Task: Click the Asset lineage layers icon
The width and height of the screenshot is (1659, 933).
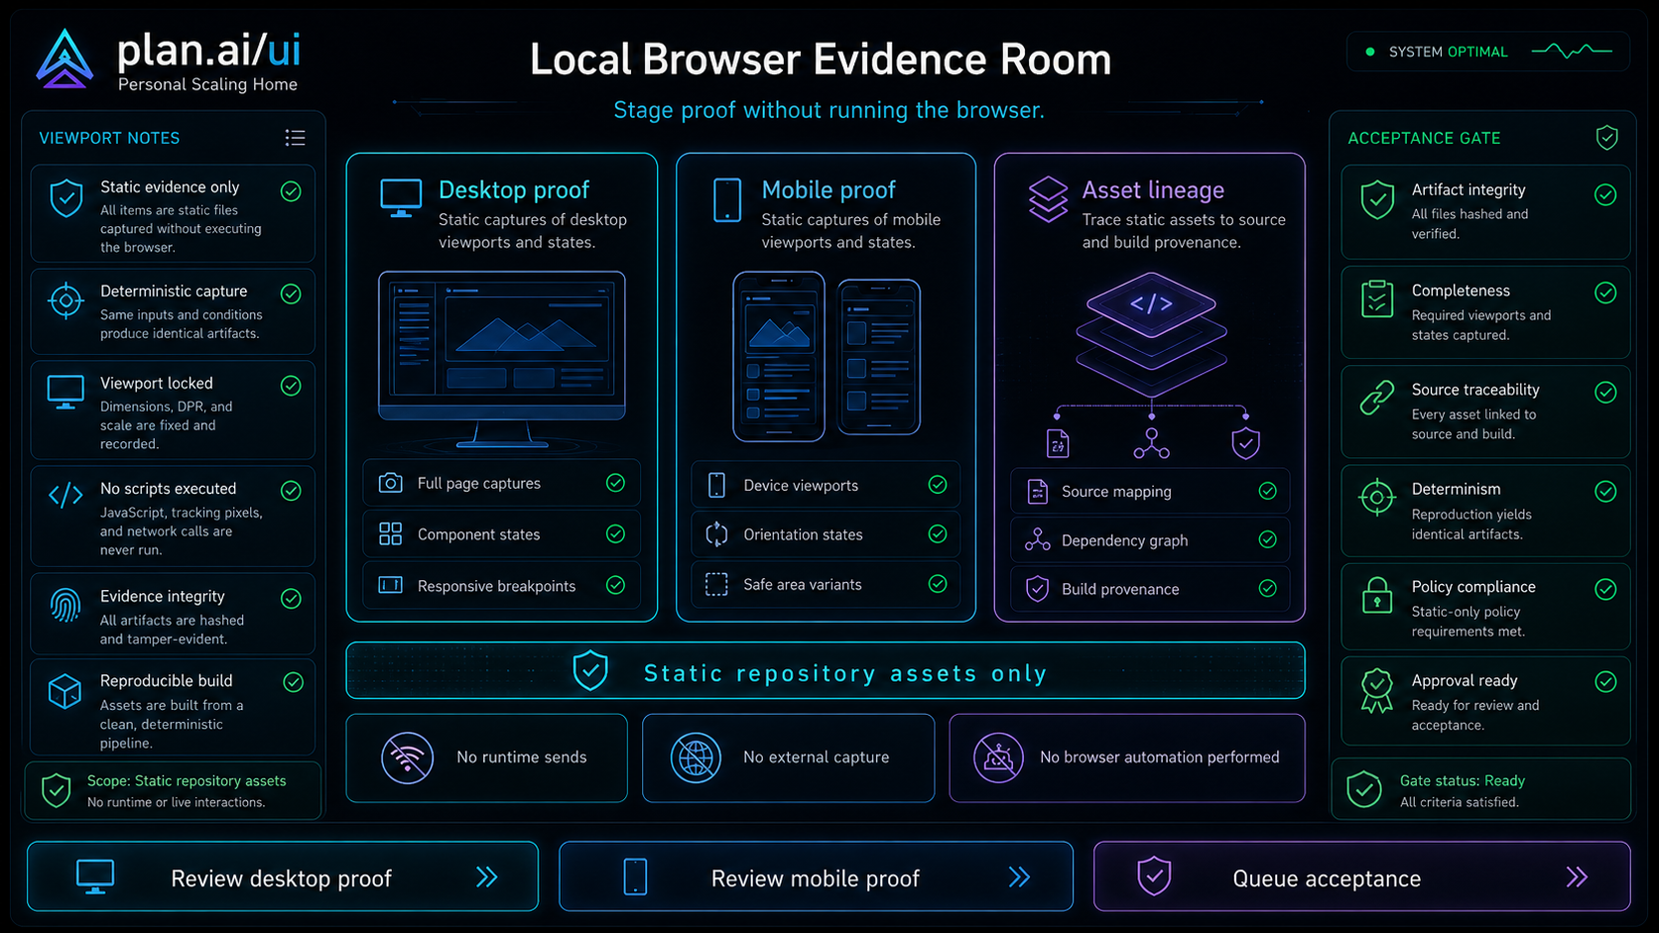Action: 1048,199
